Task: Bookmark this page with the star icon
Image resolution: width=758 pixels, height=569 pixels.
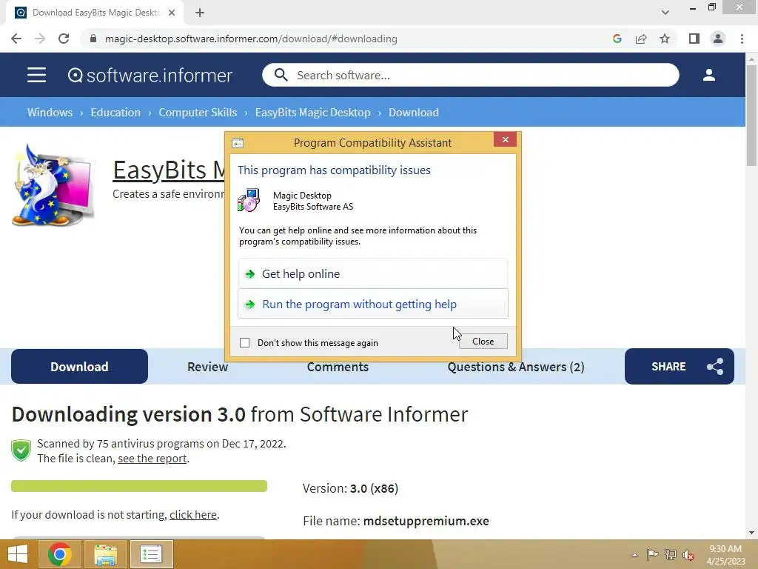Action: click(x=665, y=39)
